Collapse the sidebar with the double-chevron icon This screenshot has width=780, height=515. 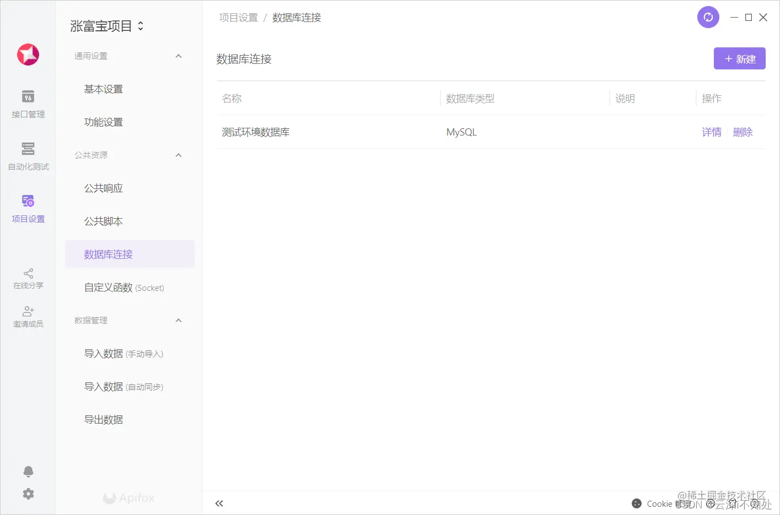point(219,503)
